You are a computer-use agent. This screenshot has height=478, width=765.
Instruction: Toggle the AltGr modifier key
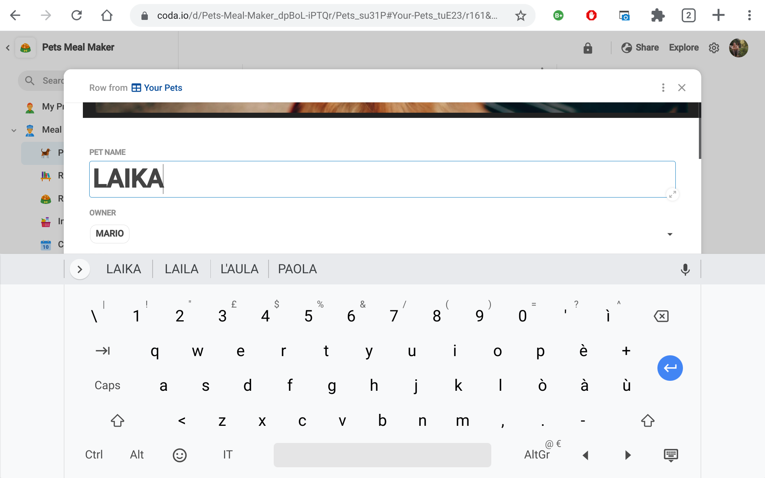pyautogui.click(x=537, y=455)
